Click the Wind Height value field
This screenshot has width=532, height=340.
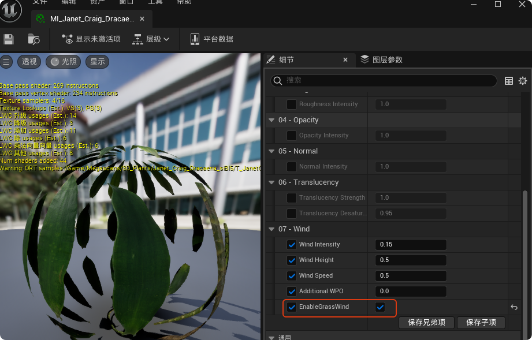coord(411,260)
